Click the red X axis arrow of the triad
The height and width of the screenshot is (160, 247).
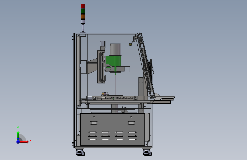tap(24, 142)
